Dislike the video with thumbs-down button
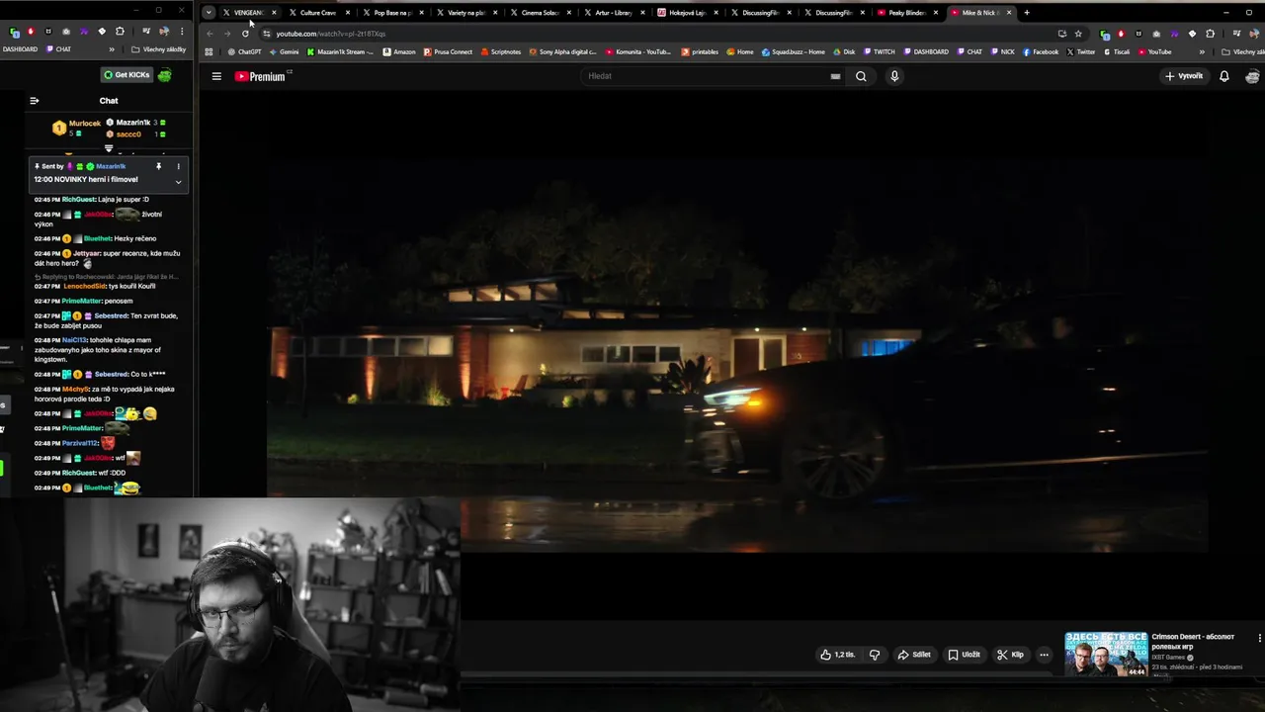Viewport: 1265px width, 712px height. (874, 655)
